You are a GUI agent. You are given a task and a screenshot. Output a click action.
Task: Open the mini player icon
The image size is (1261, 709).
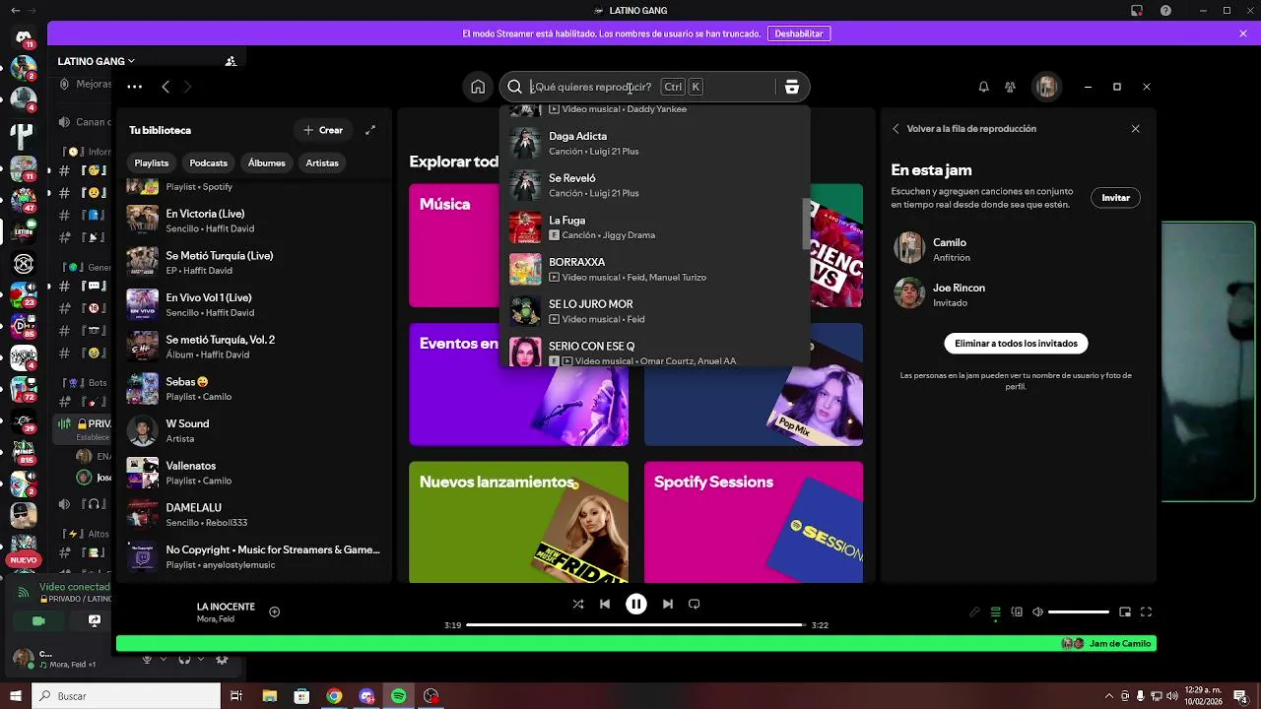click(x=1125, y=612)
